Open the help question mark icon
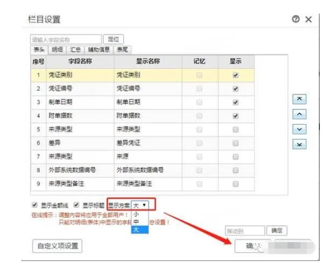Image resolution: width=335 pixels, height=267 pixels. (x=296, y=19)
